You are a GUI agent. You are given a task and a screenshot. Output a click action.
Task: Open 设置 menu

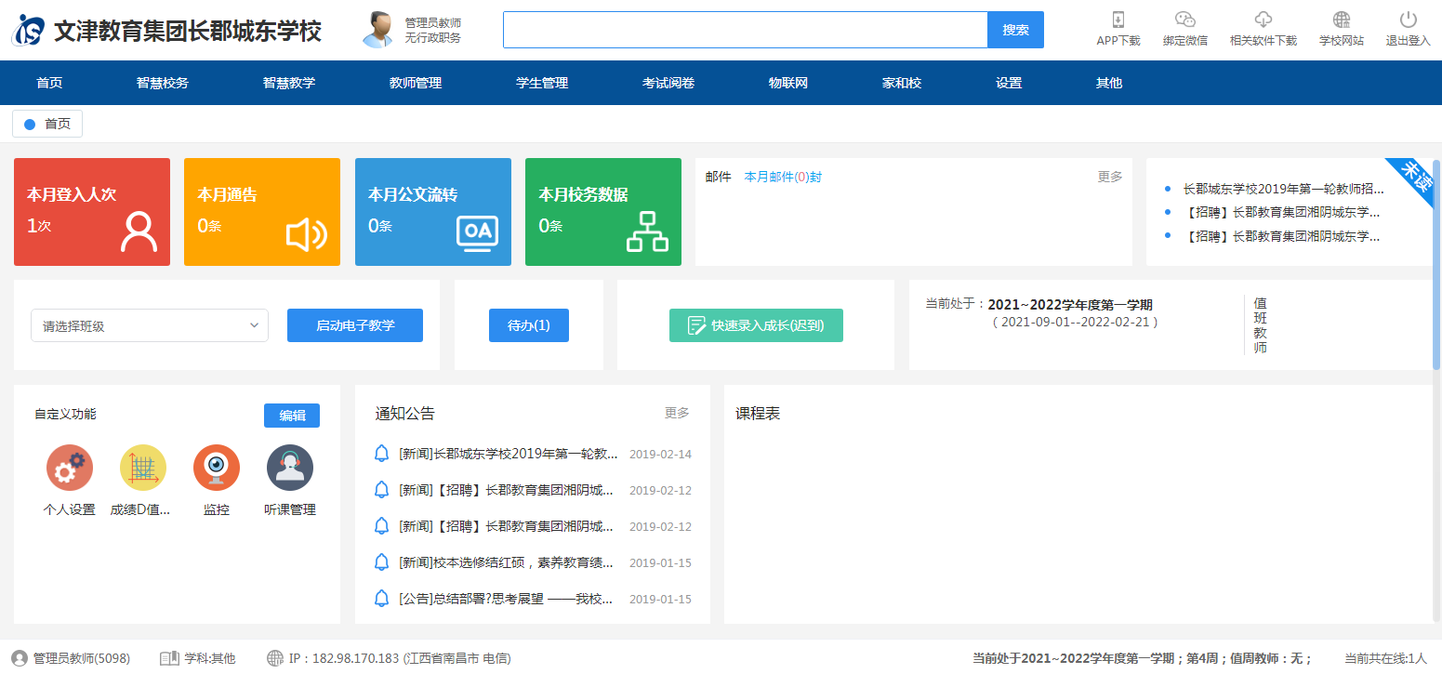click(1009, 83)
